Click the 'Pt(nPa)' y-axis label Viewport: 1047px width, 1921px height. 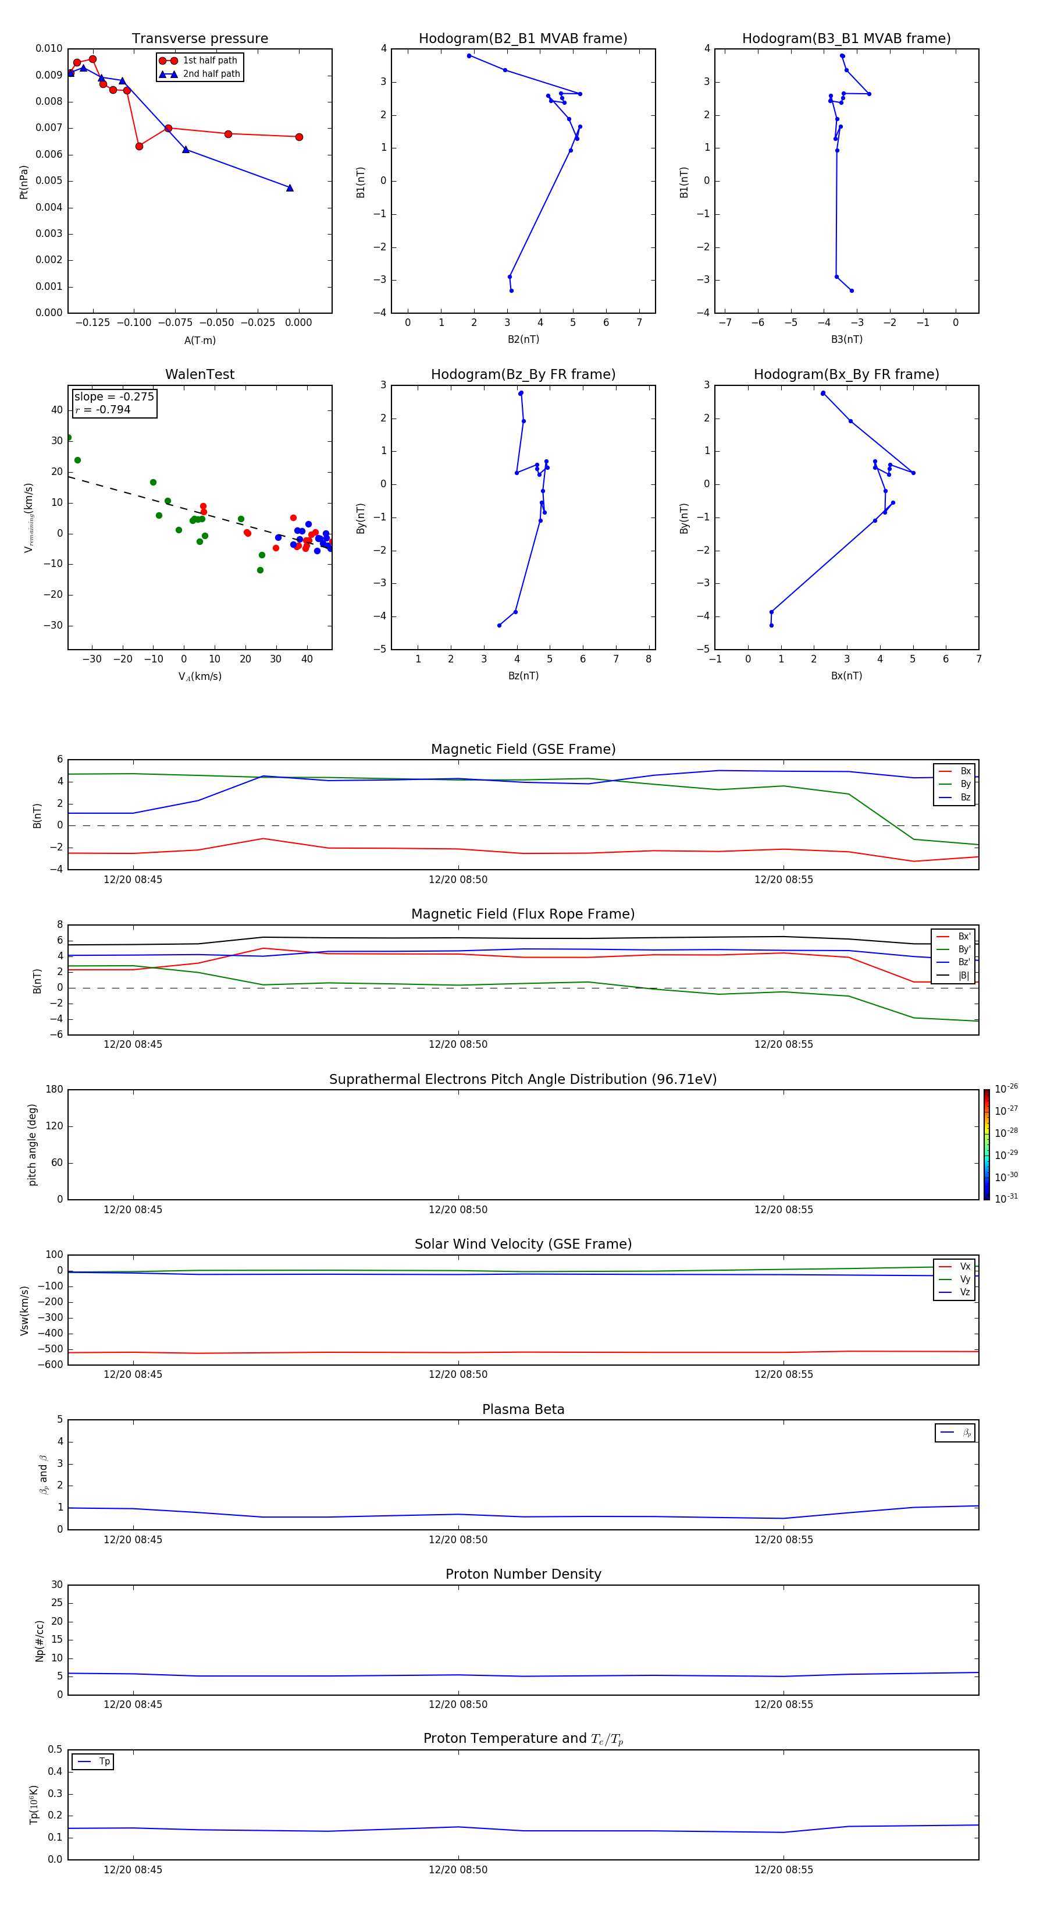(24, 182)
